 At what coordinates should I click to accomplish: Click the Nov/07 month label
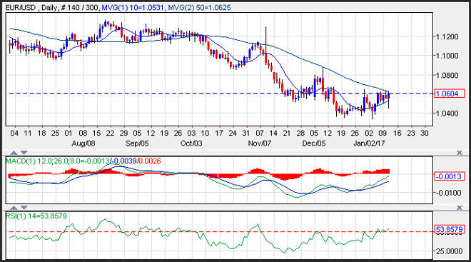click(x=260, y=143)
